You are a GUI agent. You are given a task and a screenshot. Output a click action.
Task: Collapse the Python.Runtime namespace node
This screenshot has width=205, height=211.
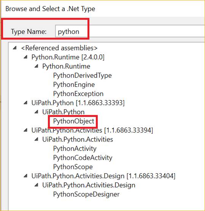pyautogui.click(x=36, y=66)
